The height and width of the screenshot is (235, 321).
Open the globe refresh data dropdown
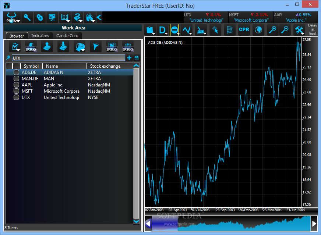coord(80,46)
